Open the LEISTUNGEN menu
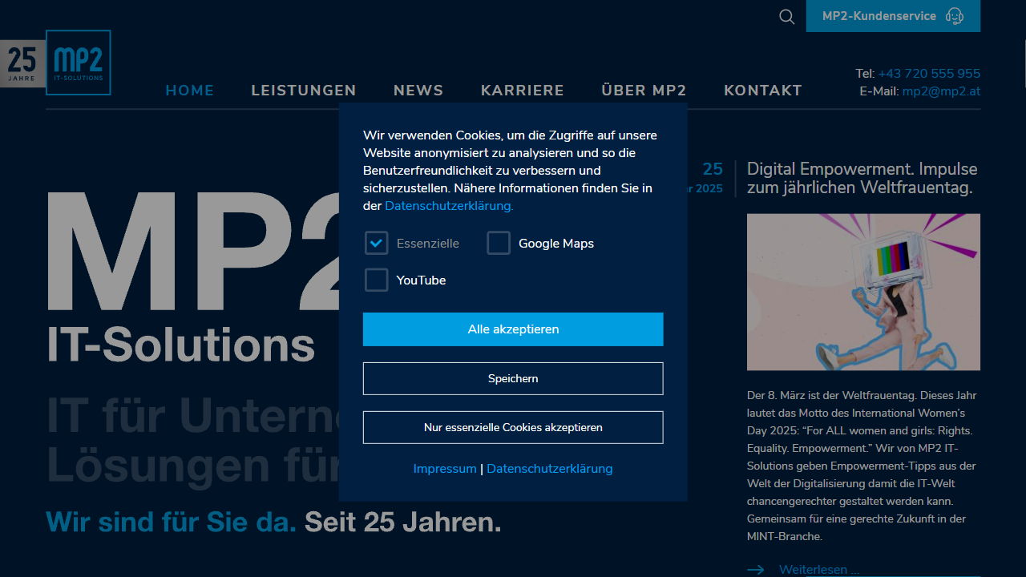Viewport: 1026px width, 577px height. point(304,91)
